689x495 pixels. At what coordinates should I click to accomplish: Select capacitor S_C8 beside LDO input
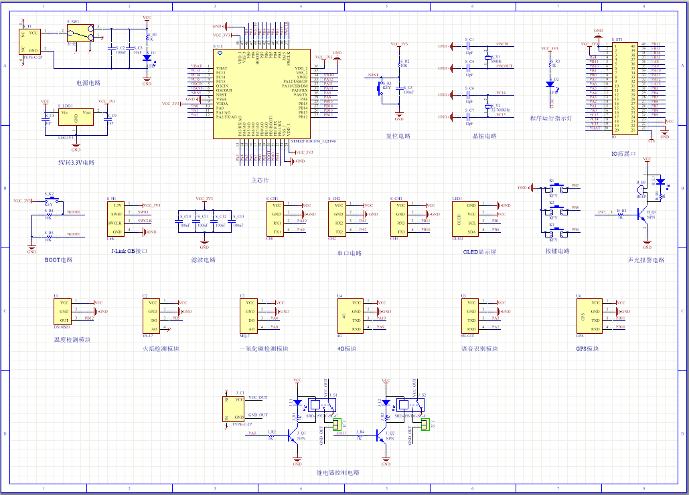[x=46, y=119]
